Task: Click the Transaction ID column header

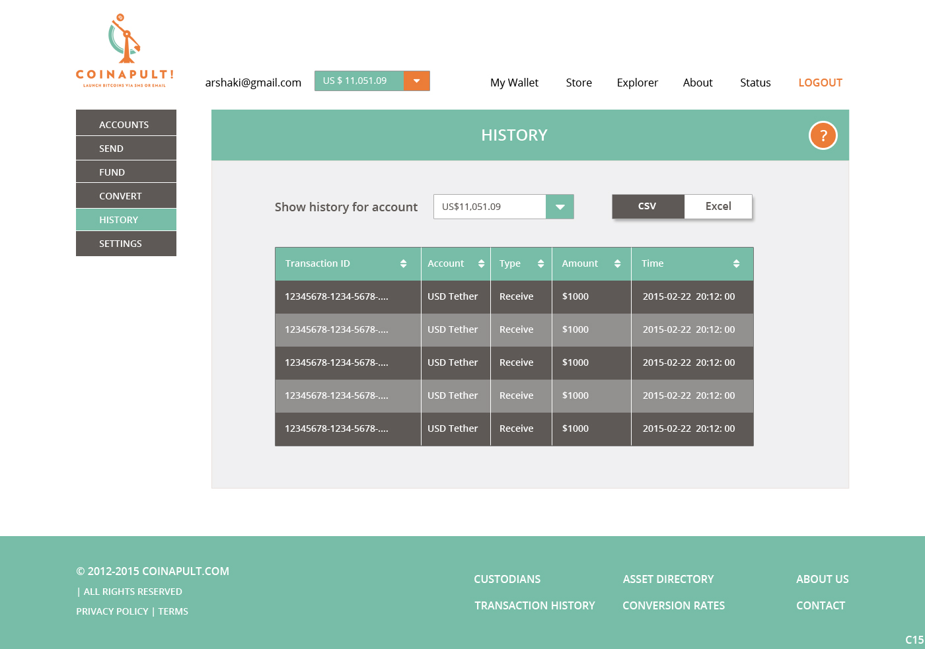Action: point(318,263)
